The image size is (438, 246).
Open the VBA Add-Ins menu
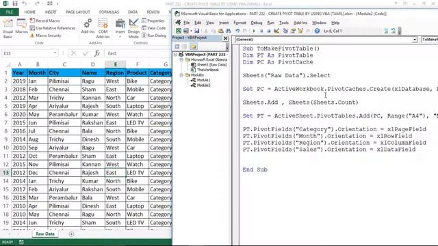(300, 23)
